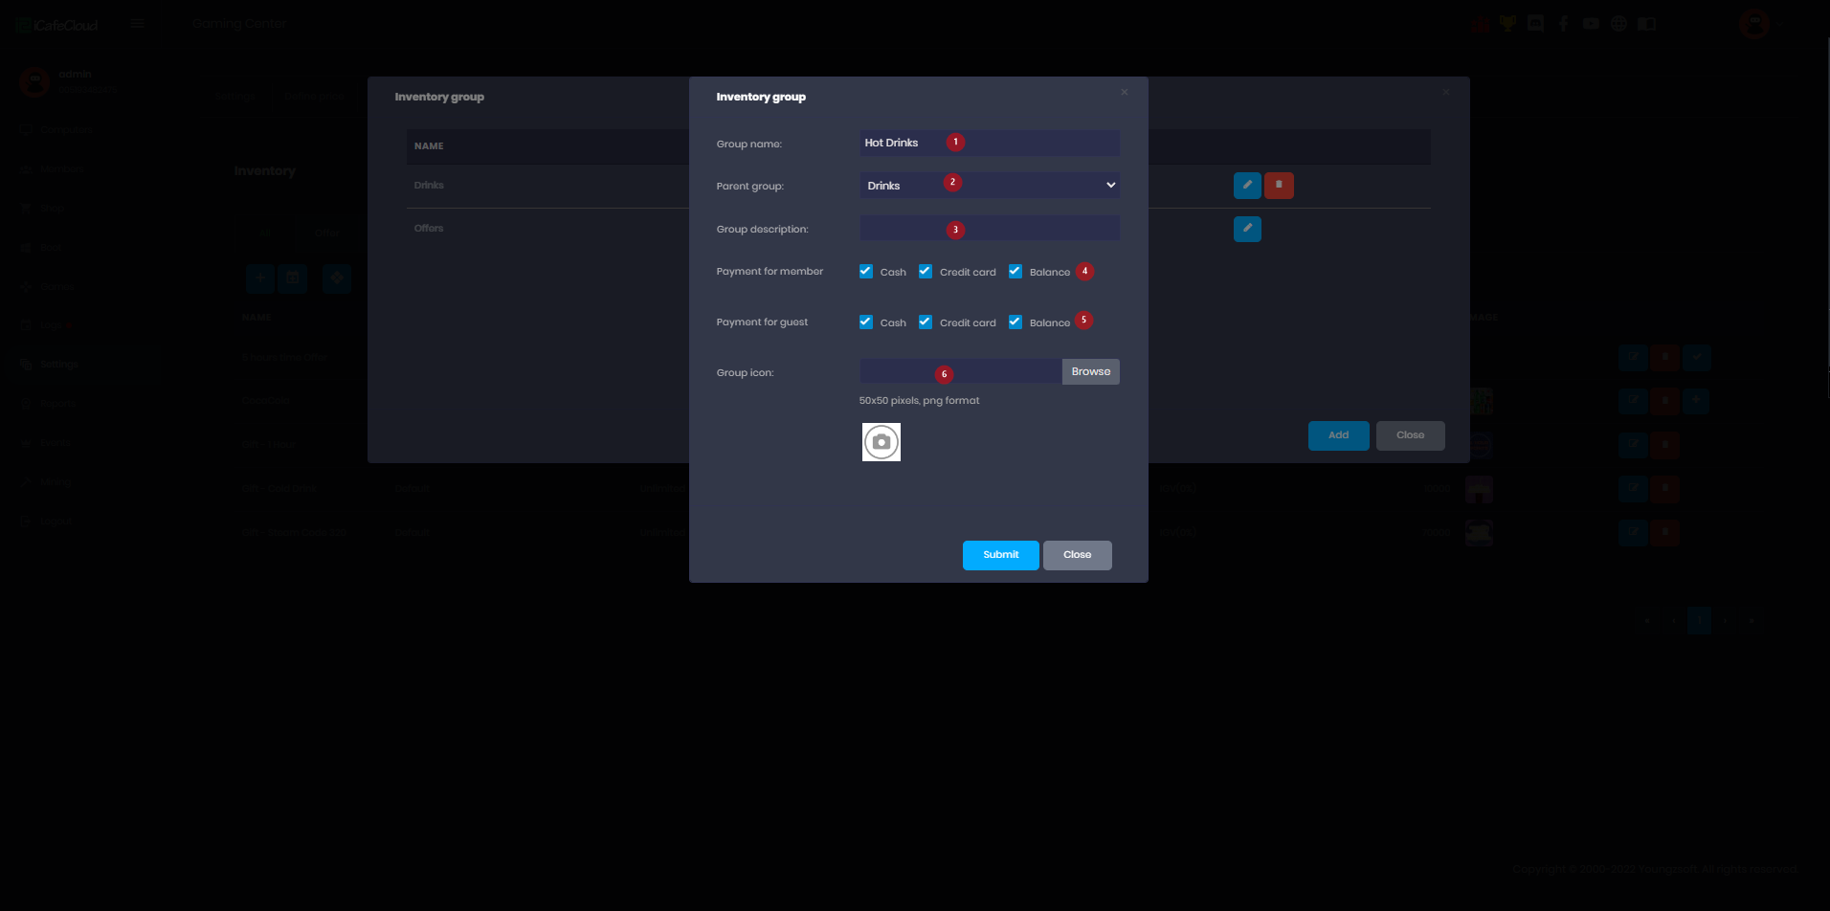
Task: Toggle the hamburger menu beside iCafeCloud logo
Action: click(x=137, y=24)
